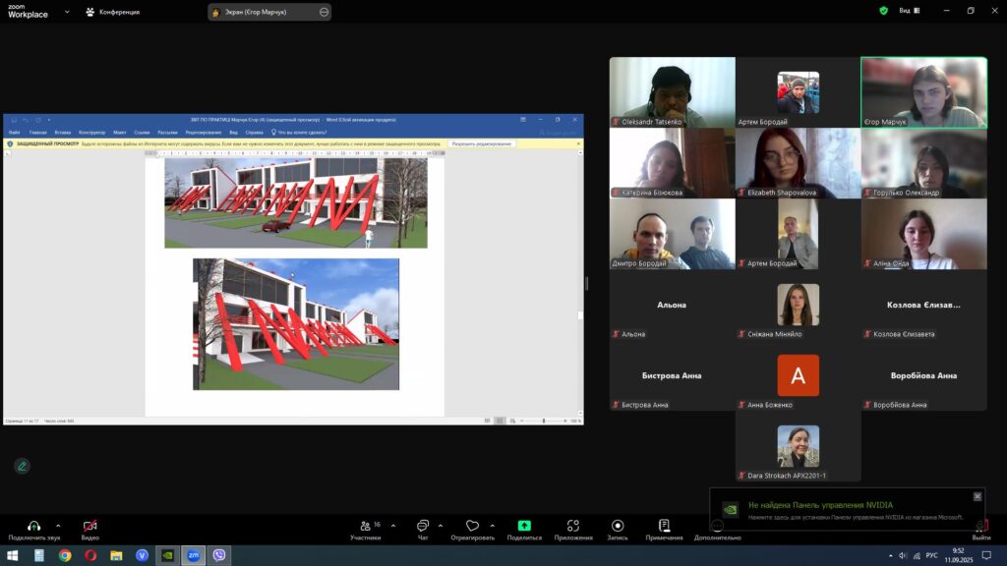Select the Козлова Єлизавета participant tile
This screenshot has height=566, width=1007.
pos(923,305)
